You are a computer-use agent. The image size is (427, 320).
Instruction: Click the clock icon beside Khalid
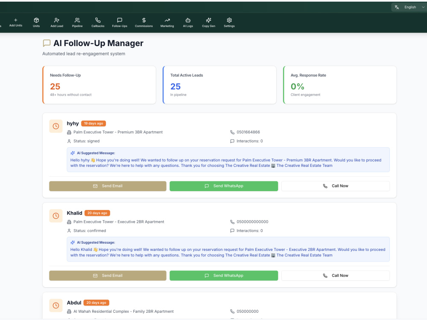pos(56,216)
